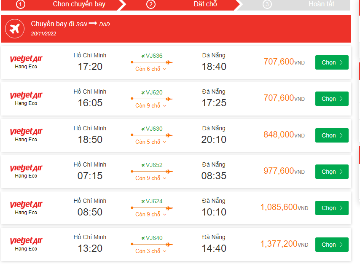Click flight number VJ624 label
The width and height of the screenshot is (360, 272).
click(154, 201)
